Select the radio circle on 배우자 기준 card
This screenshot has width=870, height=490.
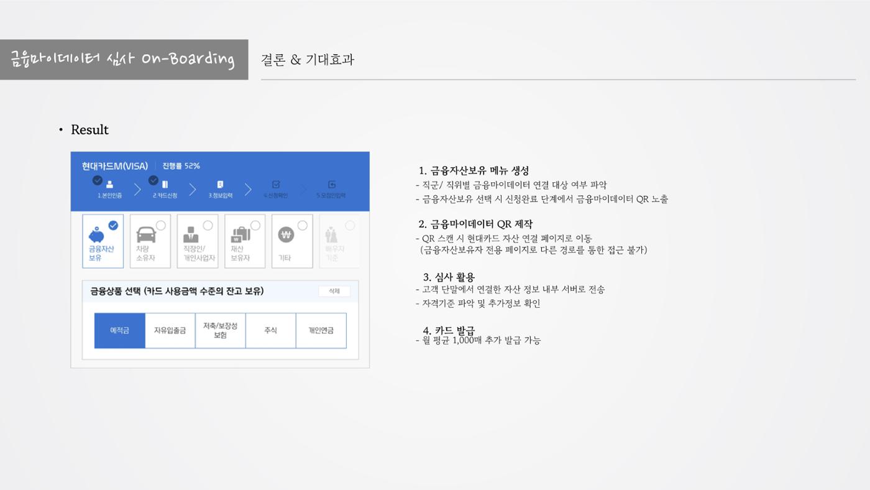pyautogui.click(x=350, y=225)
